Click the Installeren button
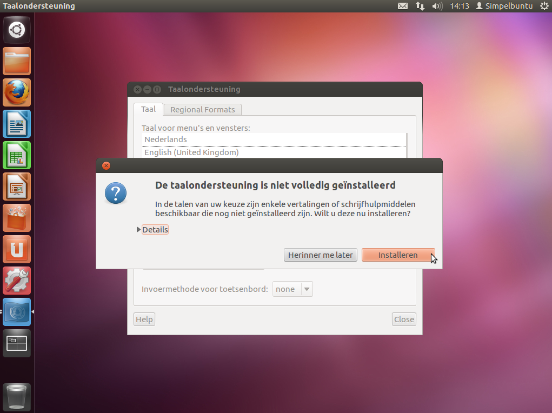The image size is (552, 413). tap(398, 255)
